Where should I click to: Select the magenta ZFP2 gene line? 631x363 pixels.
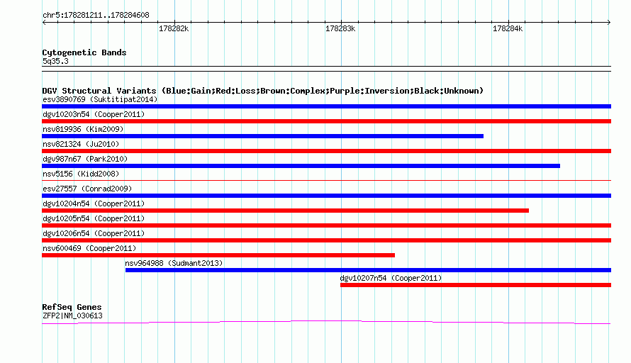point(326,322)
